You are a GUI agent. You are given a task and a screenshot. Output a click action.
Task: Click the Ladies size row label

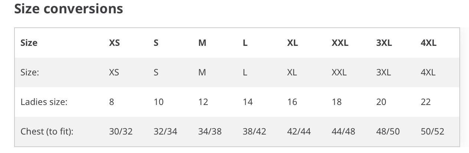(x=44, y=102)
